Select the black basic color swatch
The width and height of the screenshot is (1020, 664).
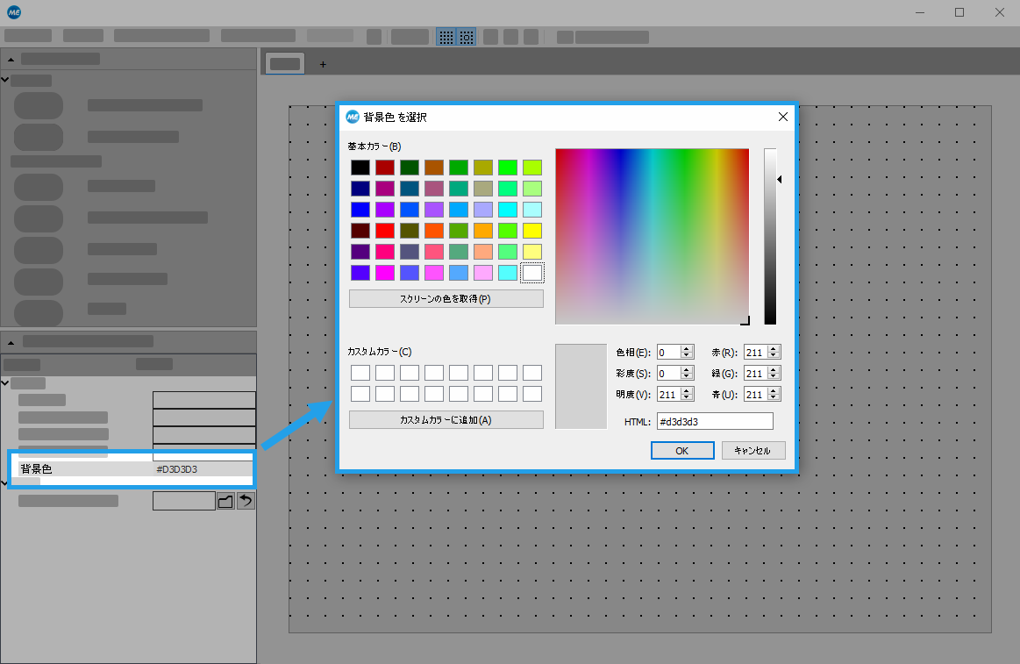[x=360, y=167]
